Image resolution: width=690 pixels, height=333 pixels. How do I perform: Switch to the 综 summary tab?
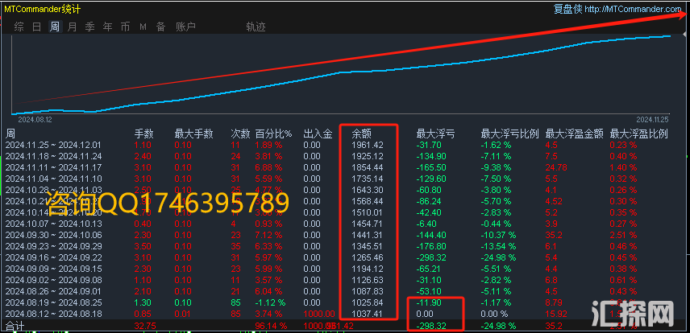tap(19, 27)
